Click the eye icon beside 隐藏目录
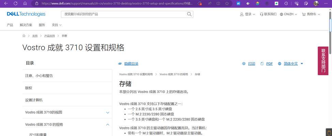 tap(120, 64)
